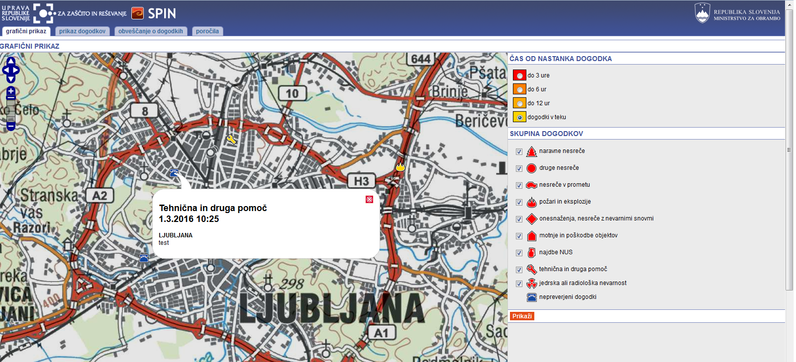
Task: Uncheck the naravne nesreče checkbox
Action: (x=519, y=151)
